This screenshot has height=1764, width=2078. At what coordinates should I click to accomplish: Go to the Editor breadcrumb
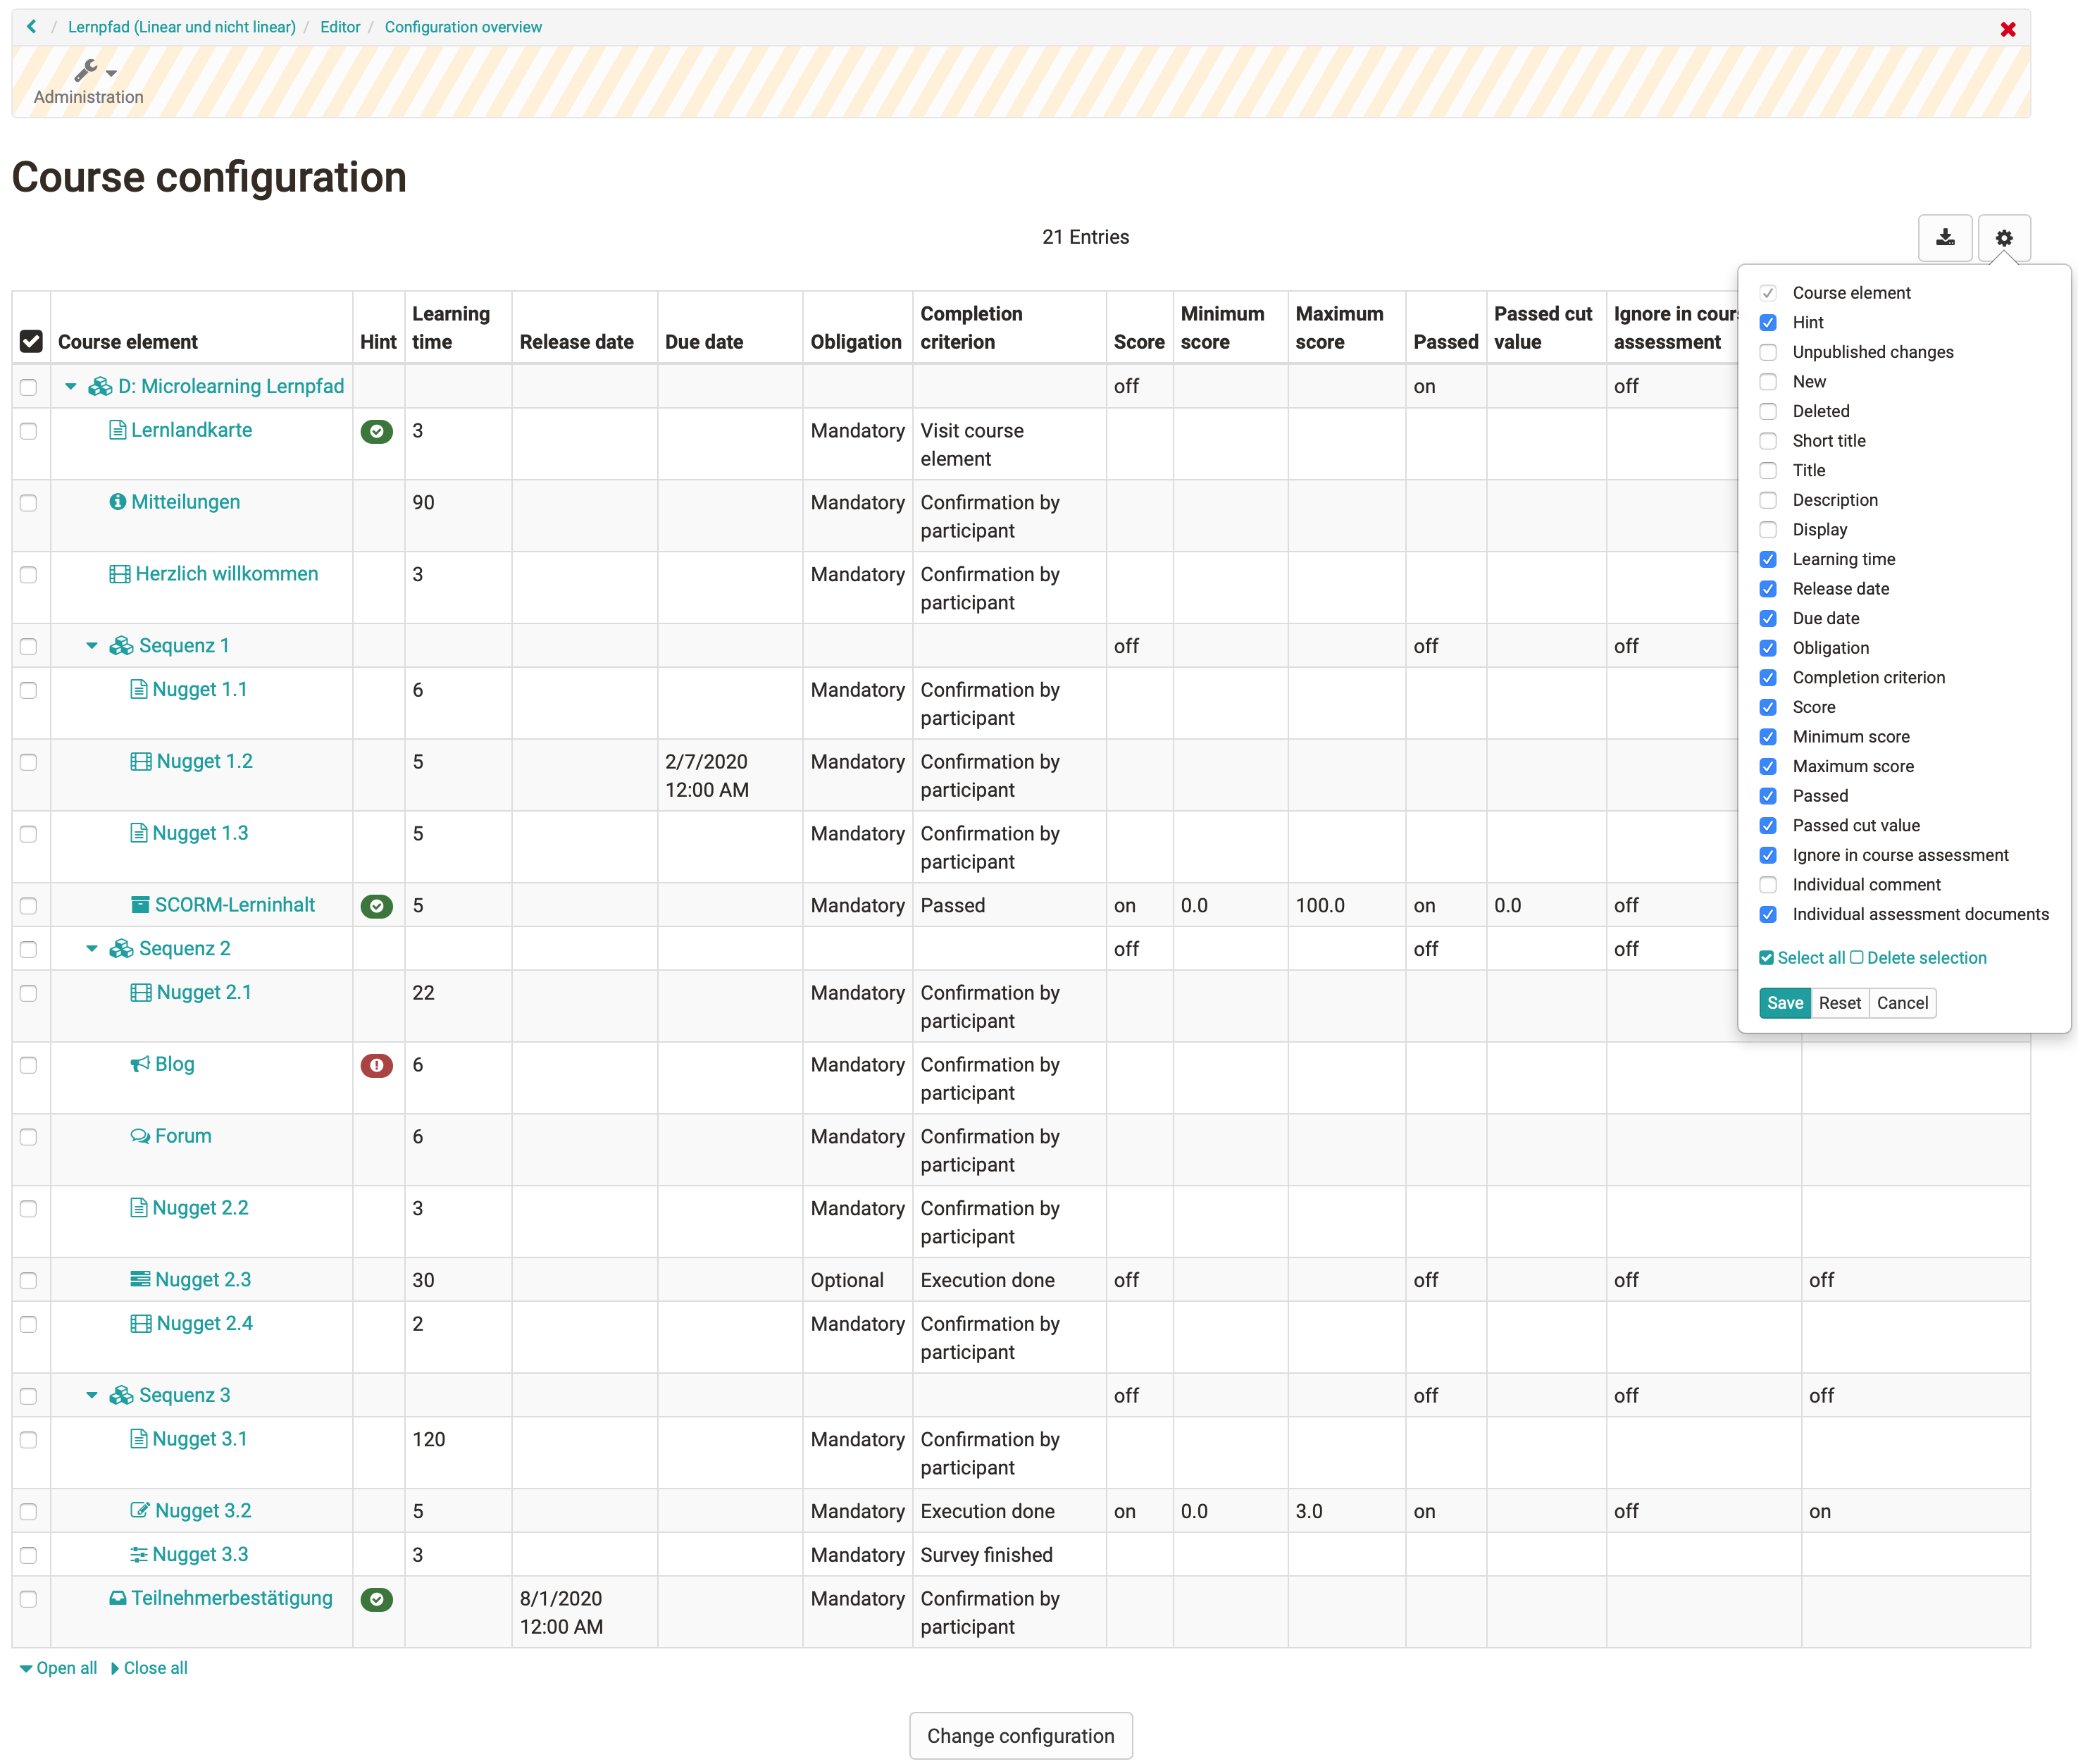(340, 27)
